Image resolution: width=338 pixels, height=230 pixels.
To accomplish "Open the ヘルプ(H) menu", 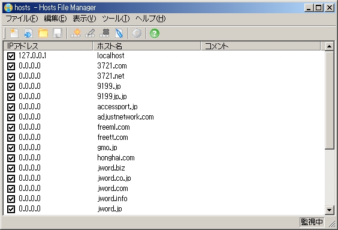I will coord(150,19).
